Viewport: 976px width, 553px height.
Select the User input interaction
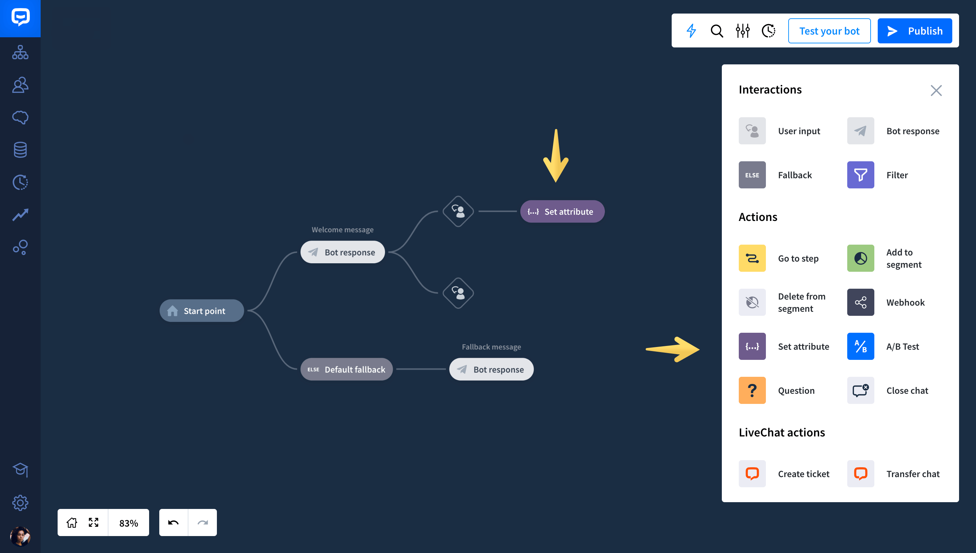779,131
